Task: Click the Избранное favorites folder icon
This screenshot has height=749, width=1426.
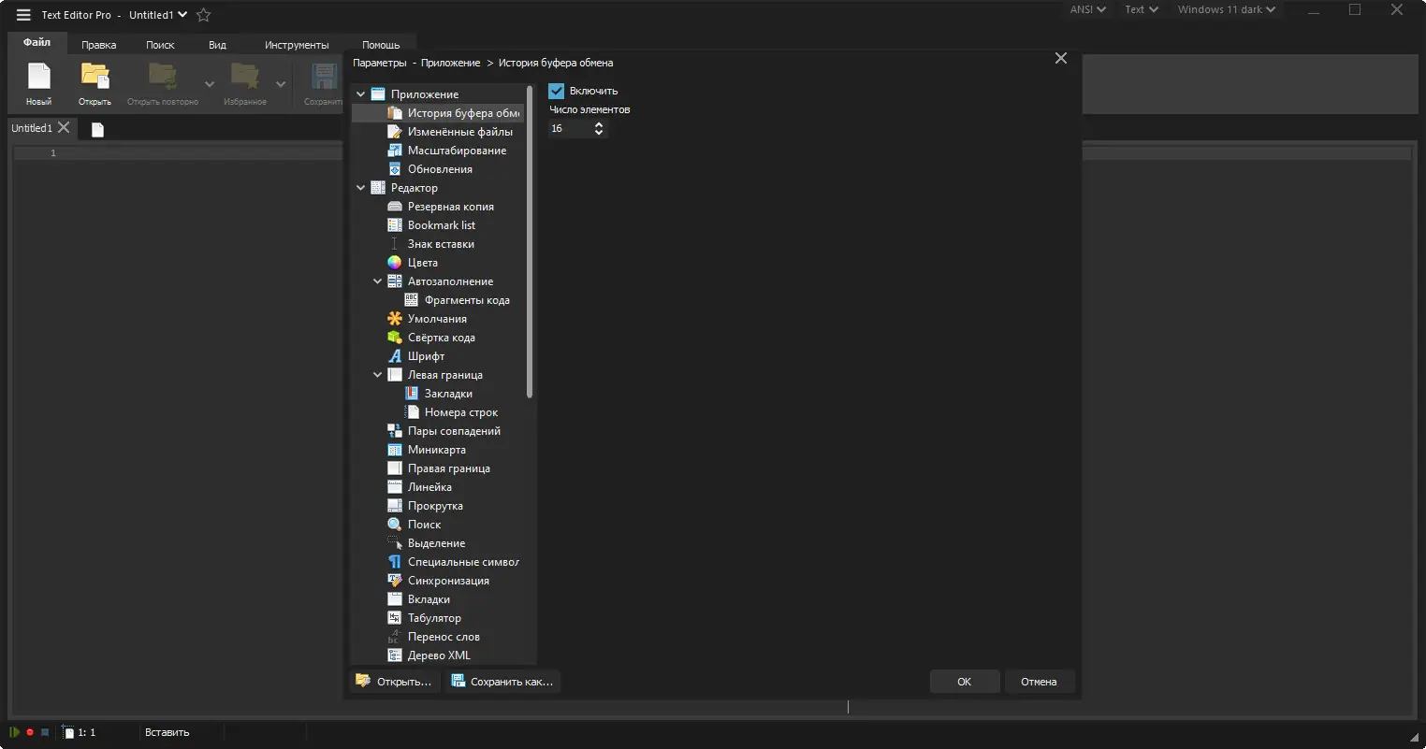Action: click(245, 76)
